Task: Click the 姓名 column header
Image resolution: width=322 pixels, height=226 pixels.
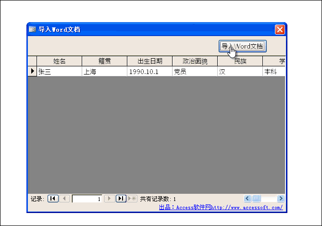Action: (59, 61)
